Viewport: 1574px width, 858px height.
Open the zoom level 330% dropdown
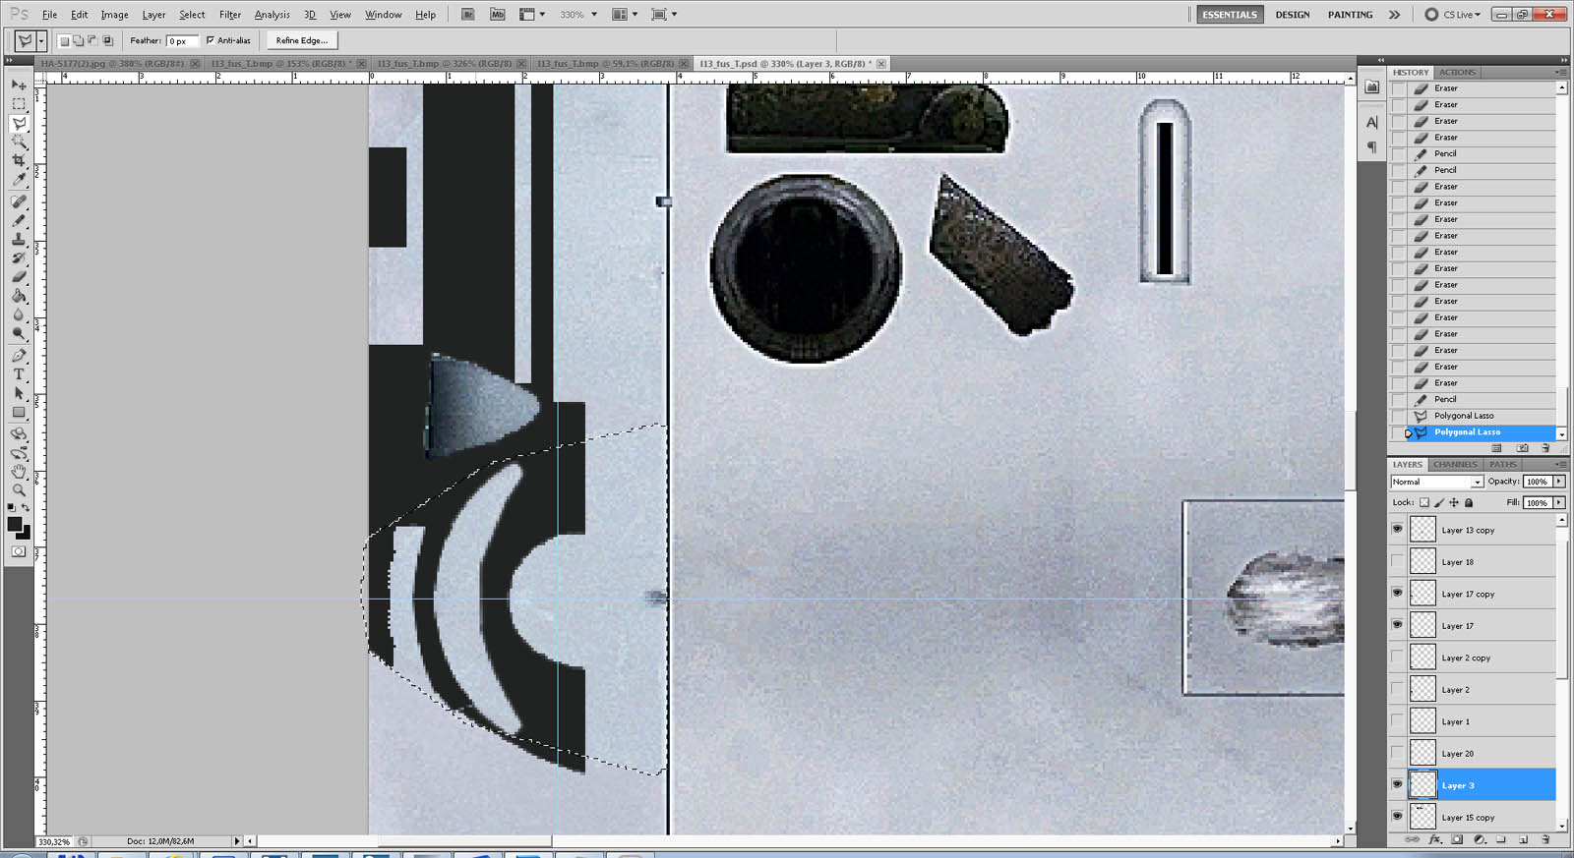point(593,15)
